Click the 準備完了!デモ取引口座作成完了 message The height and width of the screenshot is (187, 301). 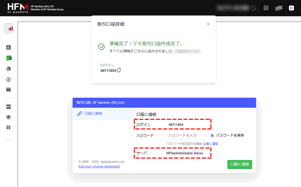146,44
